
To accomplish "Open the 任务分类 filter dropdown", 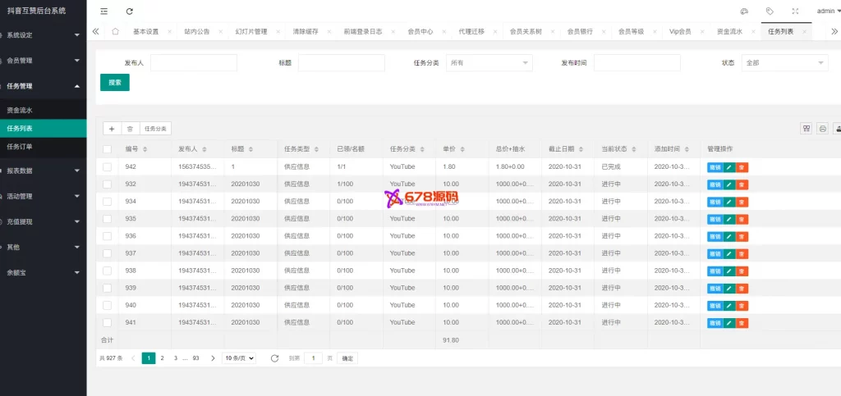I will 489,62.
